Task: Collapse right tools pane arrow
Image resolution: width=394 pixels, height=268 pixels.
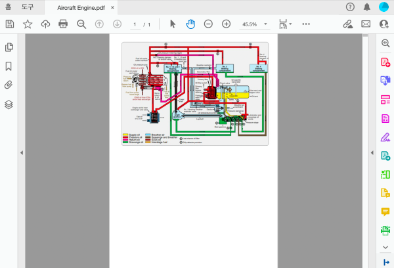Action: click(x=372, y=152)
